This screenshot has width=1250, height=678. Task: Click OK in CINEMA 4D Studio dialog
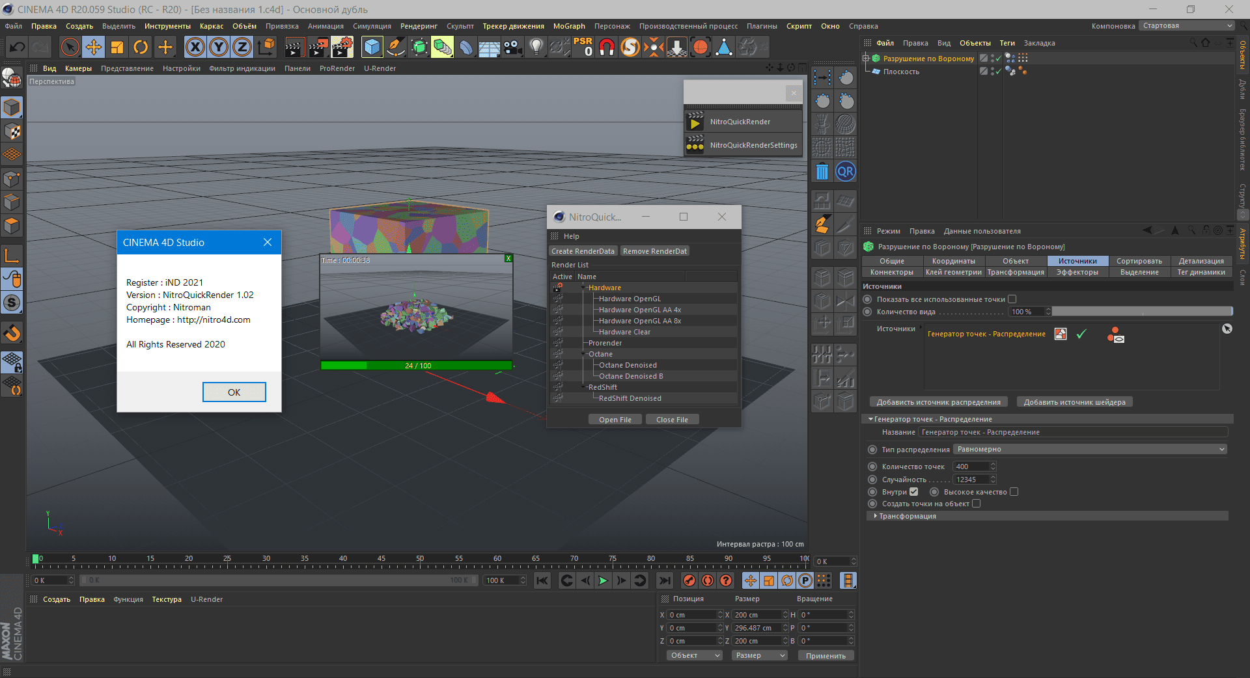click(234, 392)
